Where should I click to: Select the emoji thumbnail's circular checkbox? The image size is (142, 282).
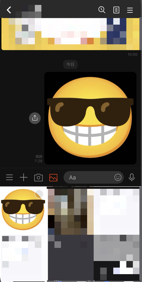coord(39,194)
